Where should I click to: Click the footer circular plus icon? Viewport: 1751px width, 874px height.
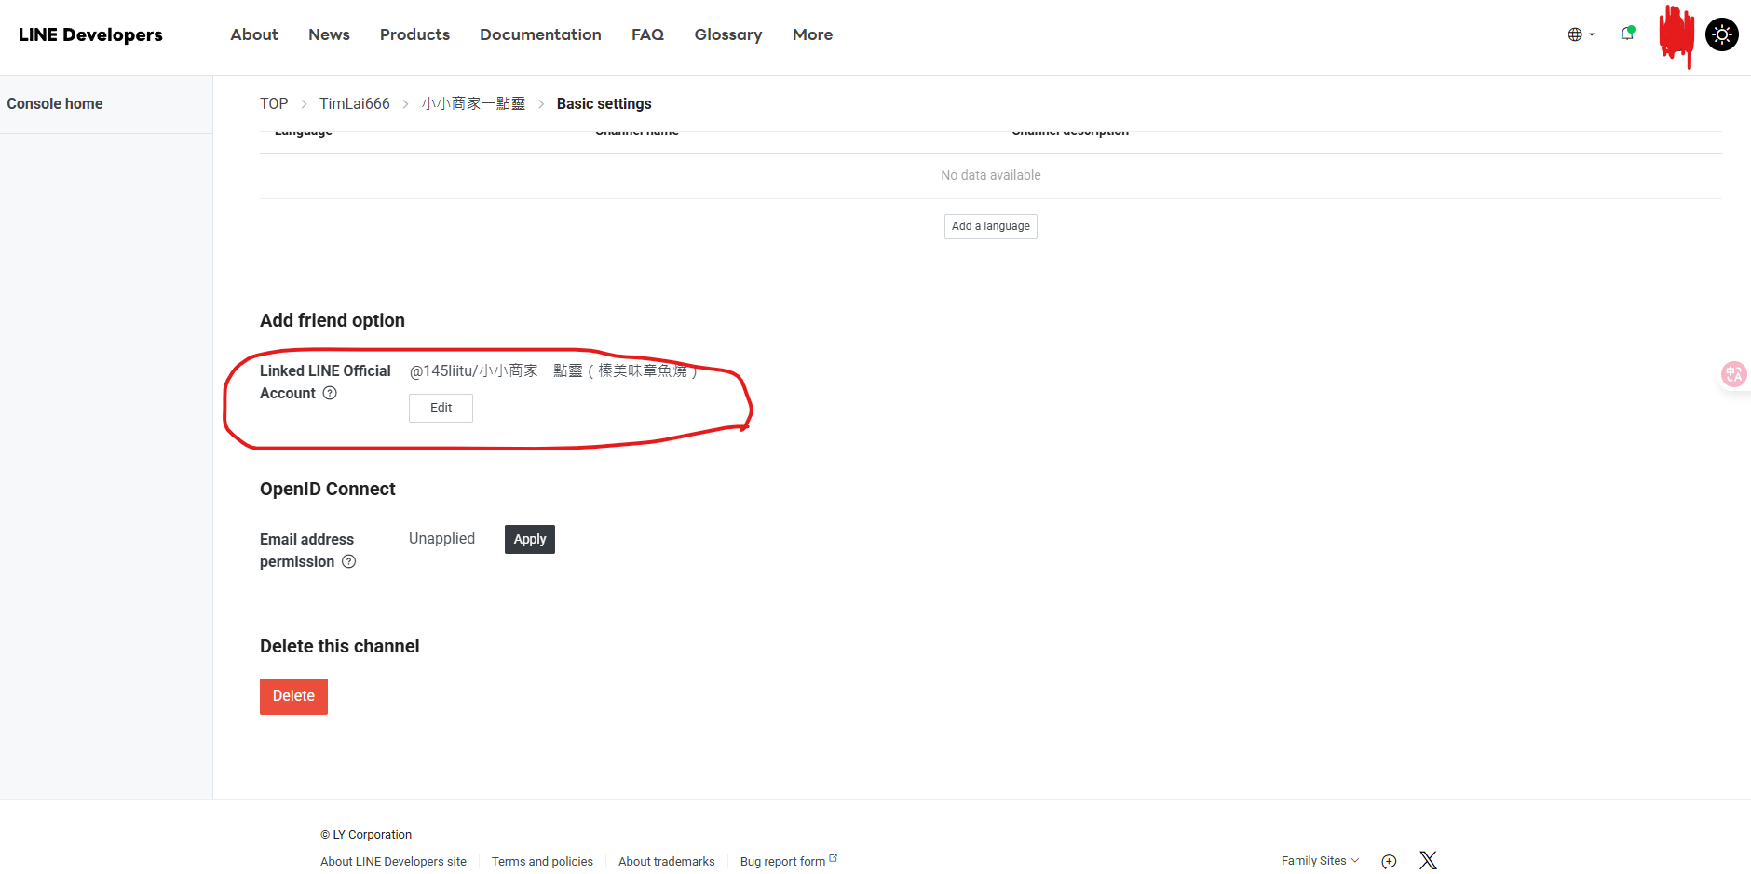[x=1389, y=861]
